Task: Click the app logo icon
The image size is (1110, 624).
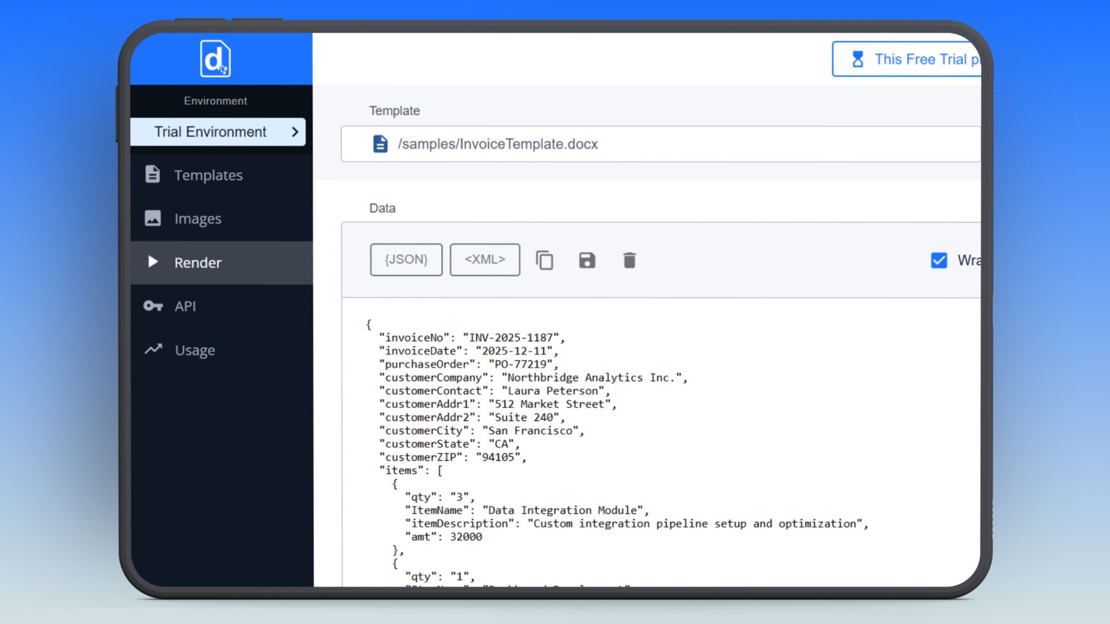Action: pyautogui.click(x=215, y=59)
